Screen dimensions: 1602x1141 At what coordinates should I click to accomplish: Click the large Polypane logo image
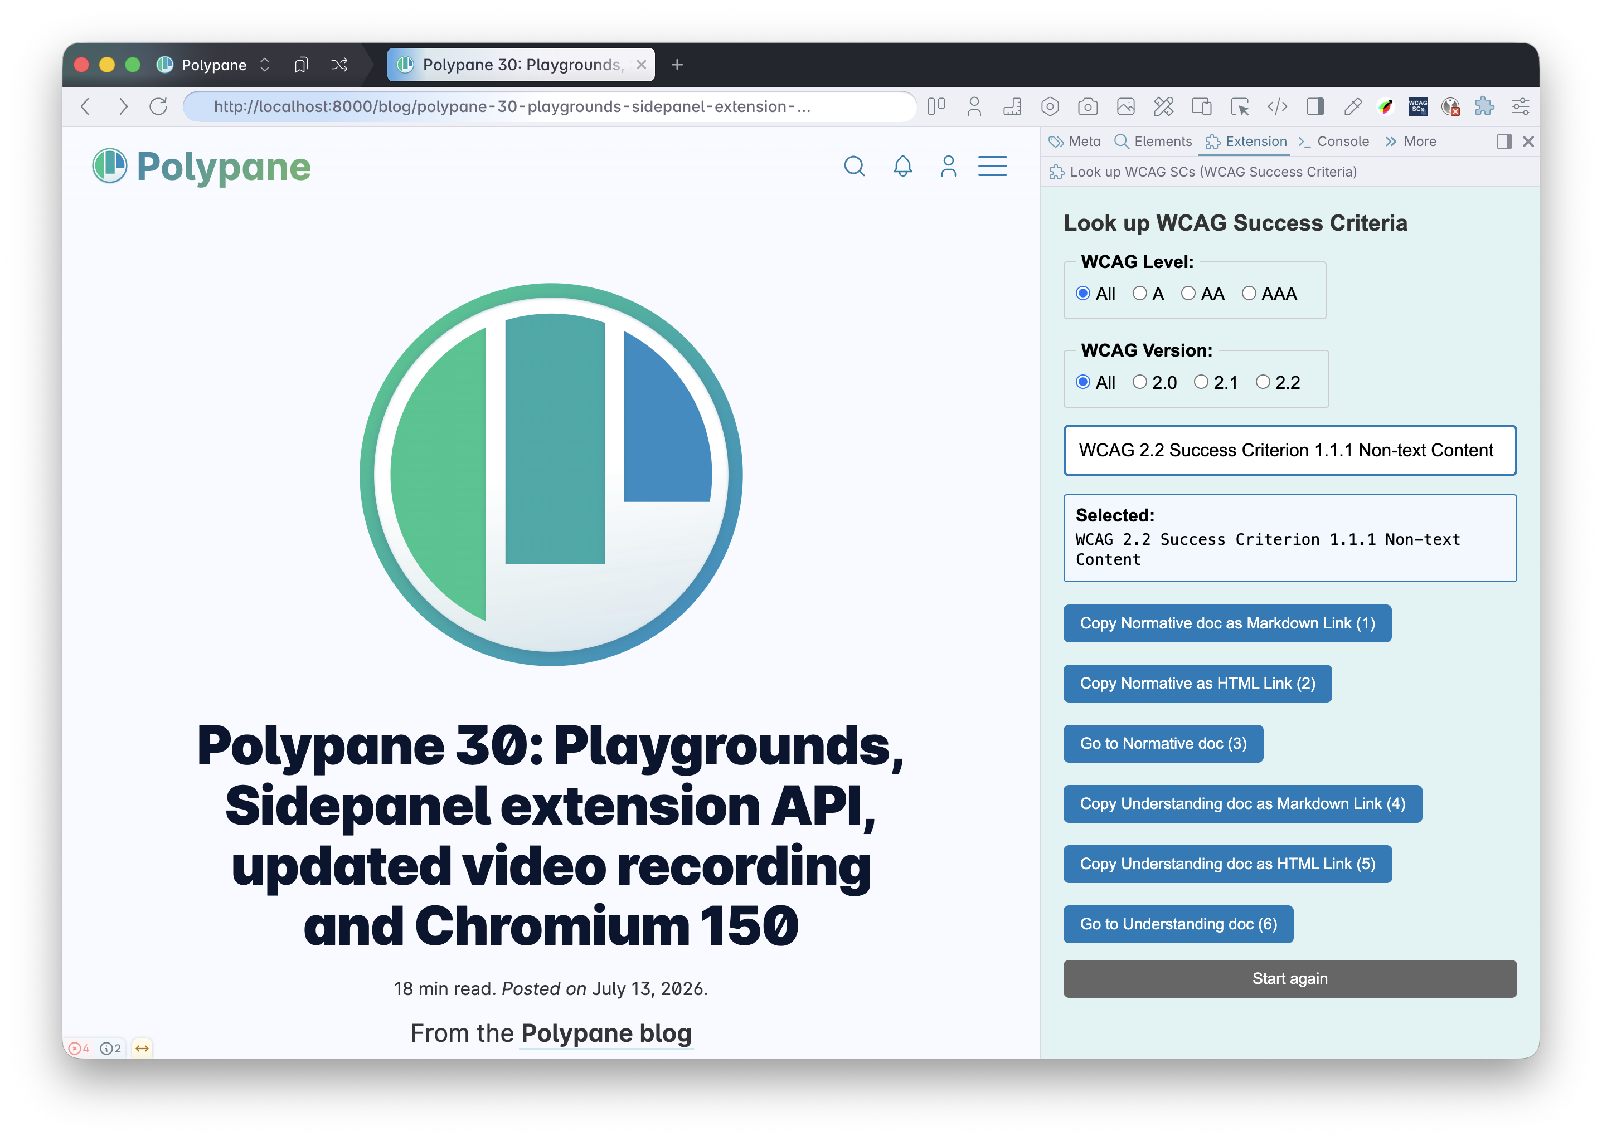coord(551,475)
